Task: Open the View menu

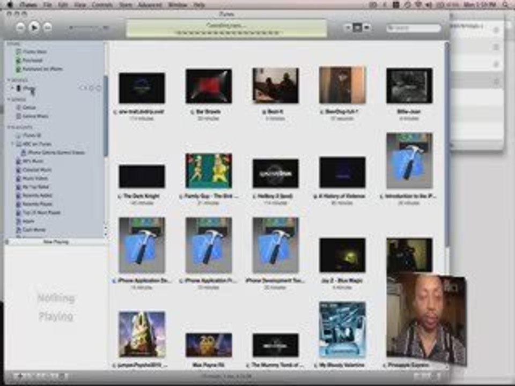Action: (79, 5)
